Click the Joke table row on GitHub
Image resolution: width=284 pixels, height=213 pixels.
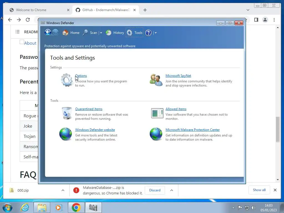(x=29, y=126)
